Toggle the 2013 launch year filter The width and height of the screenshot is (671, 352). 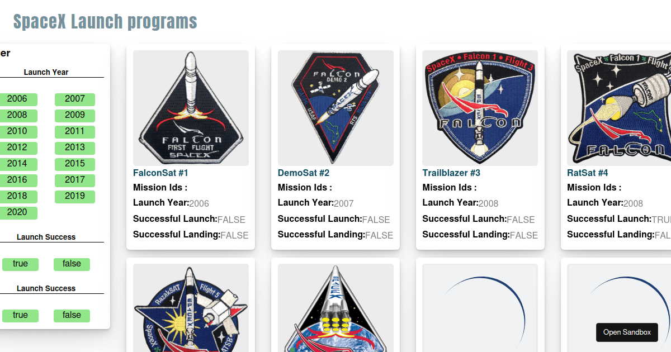click(75, 148)
